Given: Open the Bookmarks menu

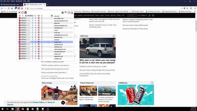Looking at the screenshot, I should tap(19, 1).
